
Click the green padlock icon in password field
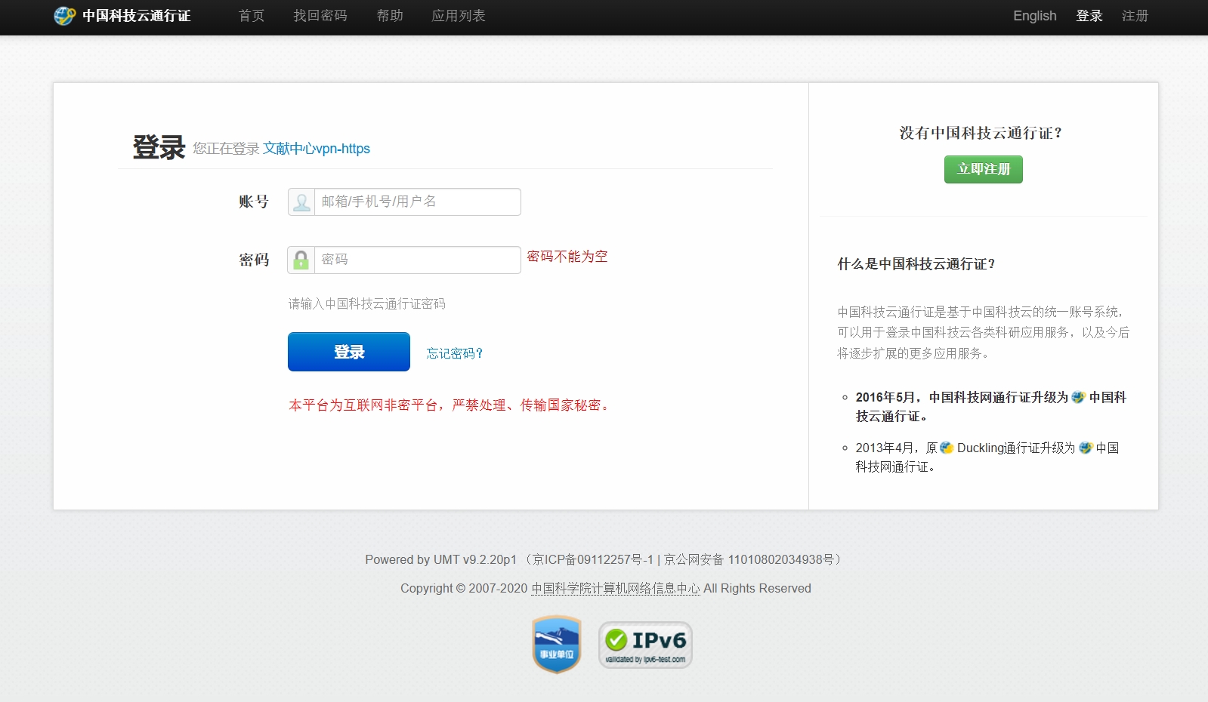pos(301,260)
